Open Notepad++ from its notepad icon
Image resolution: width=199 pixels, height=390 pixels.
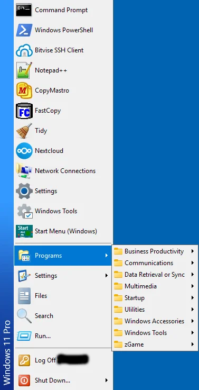(24, 70)
